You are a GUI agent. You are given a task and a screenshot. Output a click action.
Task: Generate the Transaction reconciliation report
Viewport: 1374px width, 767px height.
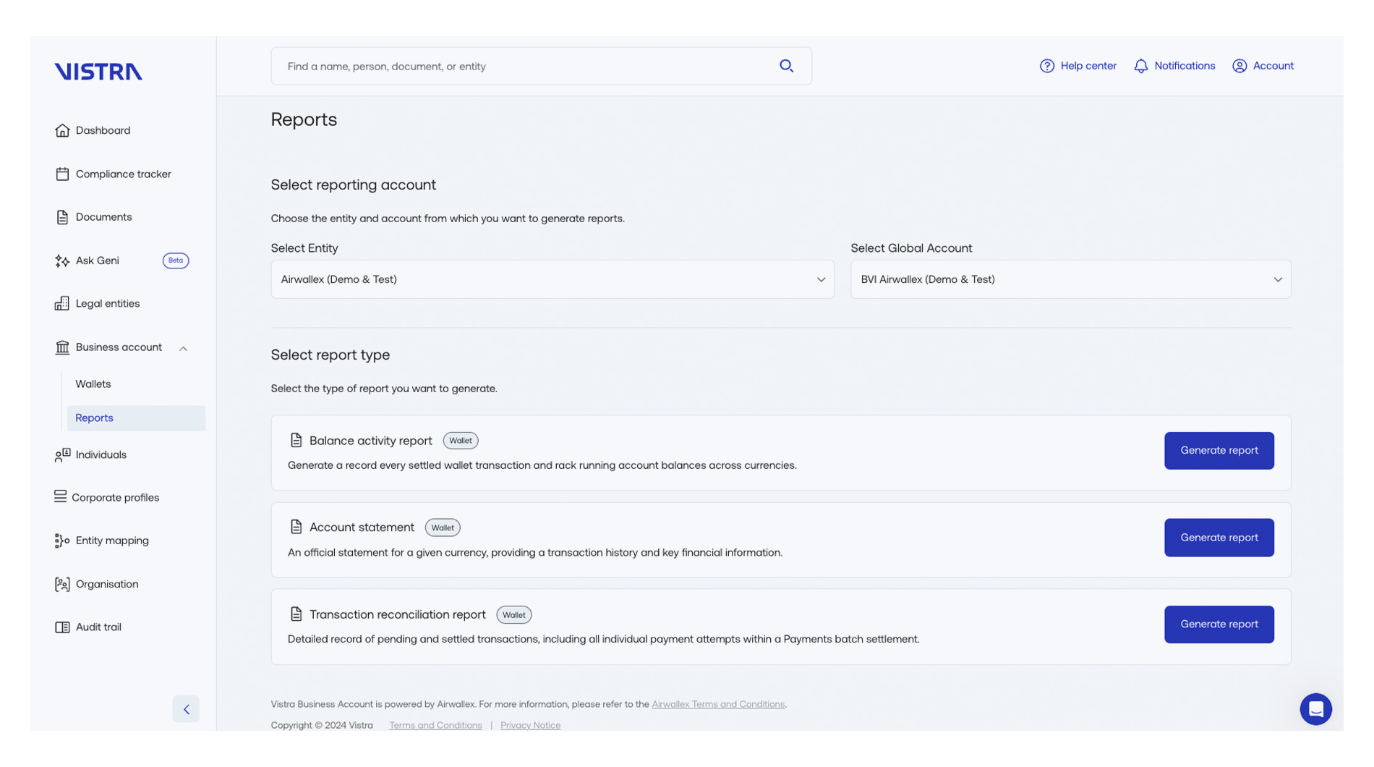1219,624
